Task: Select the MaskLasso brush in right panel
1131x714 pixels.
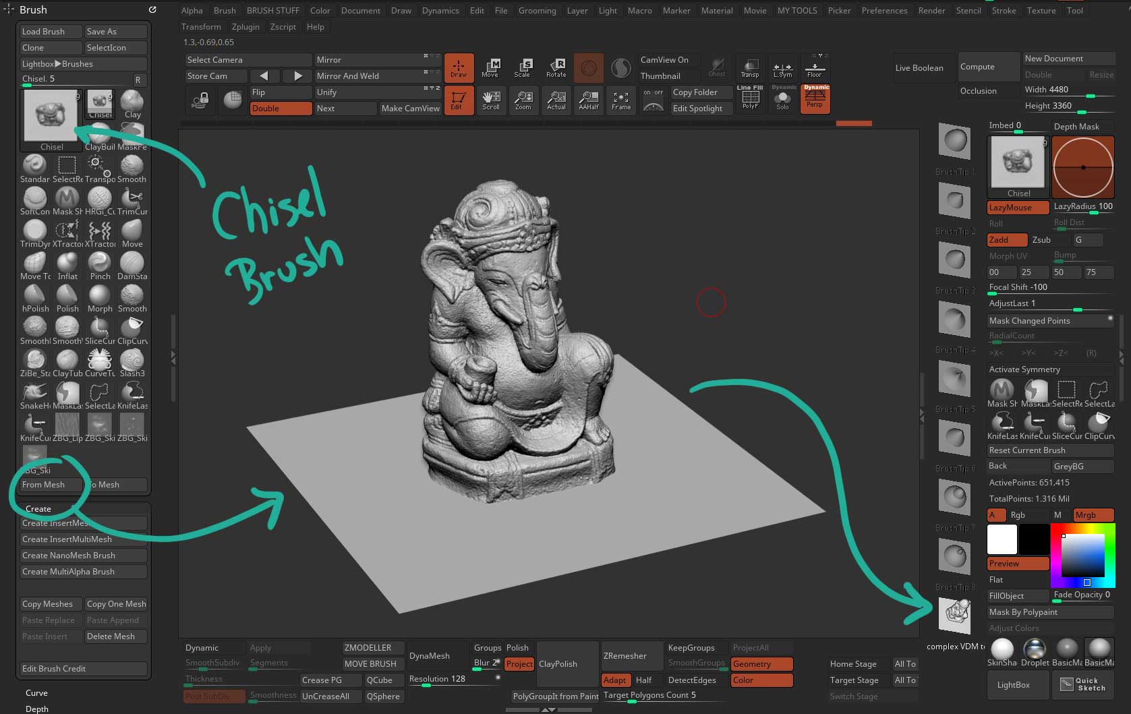Action: coord(1035,394)
